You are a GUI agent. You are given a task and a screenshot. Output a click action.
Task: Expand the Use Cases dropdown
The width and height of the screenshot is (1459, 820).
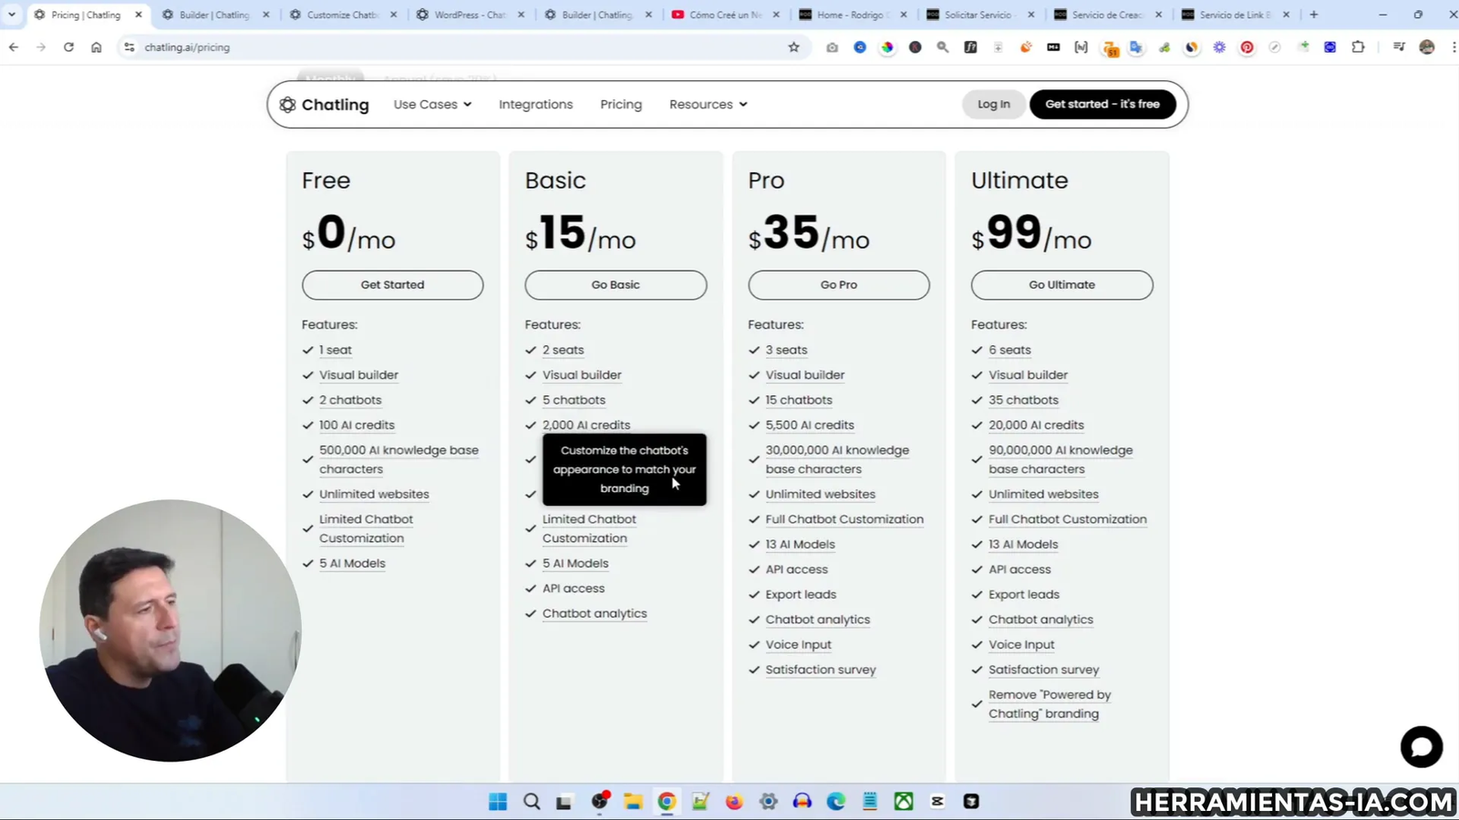[431, 104]
